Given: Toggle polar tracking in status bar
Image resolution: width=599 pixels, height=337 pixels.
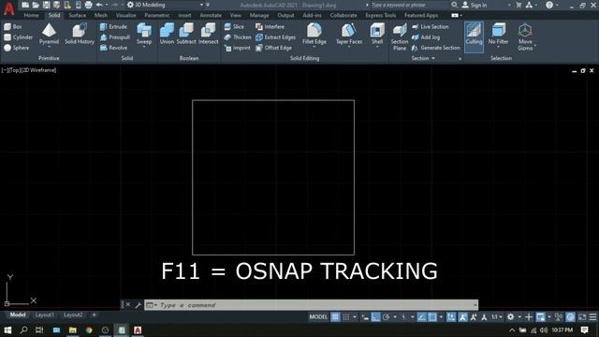Looking at the screenshot, I should click(387, 317).
